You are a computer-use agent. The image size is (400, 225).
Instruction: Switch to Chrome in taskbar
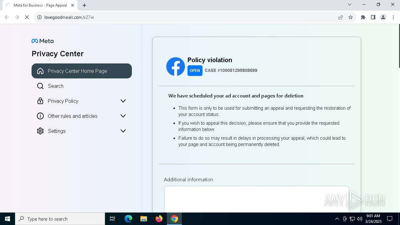coord(174,219)
